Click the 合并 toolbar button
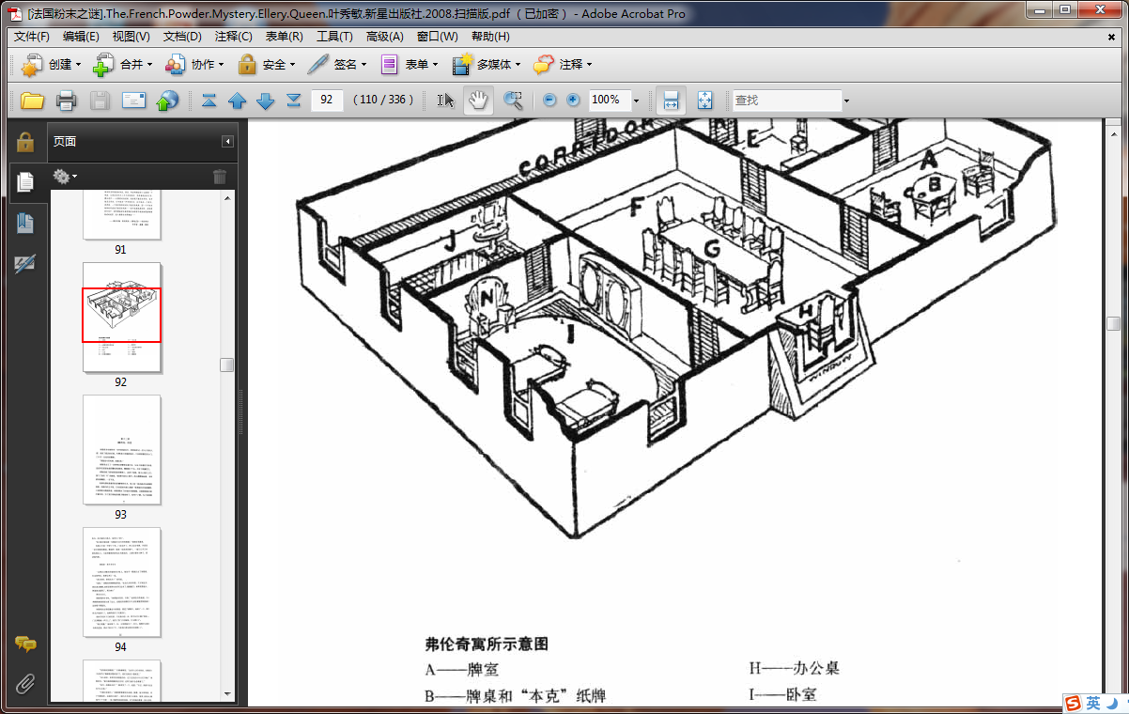The image size is (1129, 714). click(119, 65)
